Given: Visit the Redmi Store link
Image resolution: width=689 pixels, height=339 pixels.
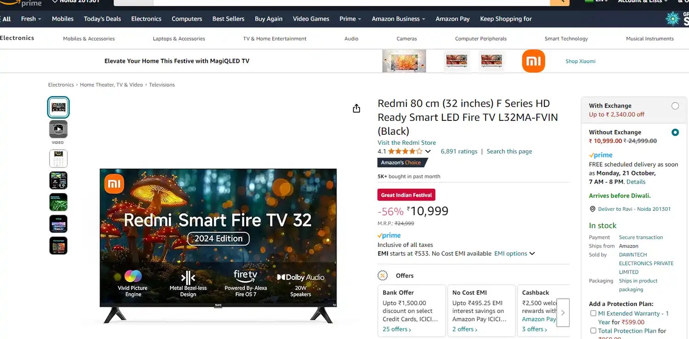Looking at the screenshot, I should click(407, 142).
